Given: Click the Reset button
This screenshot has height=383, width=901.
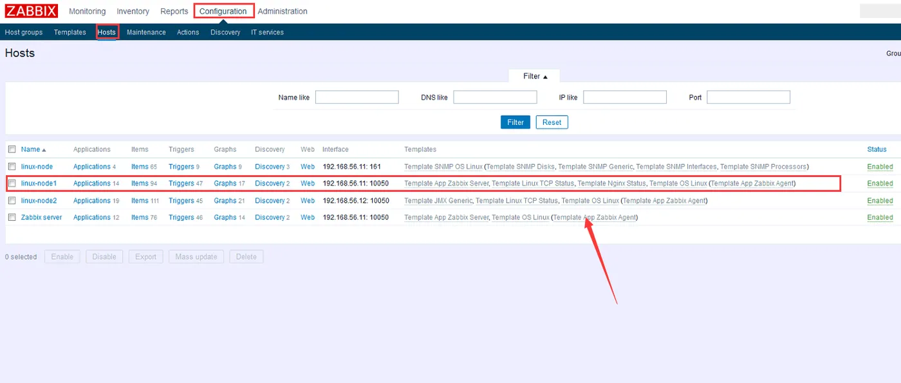Looking at the screenshot, I should click(552, 122).
